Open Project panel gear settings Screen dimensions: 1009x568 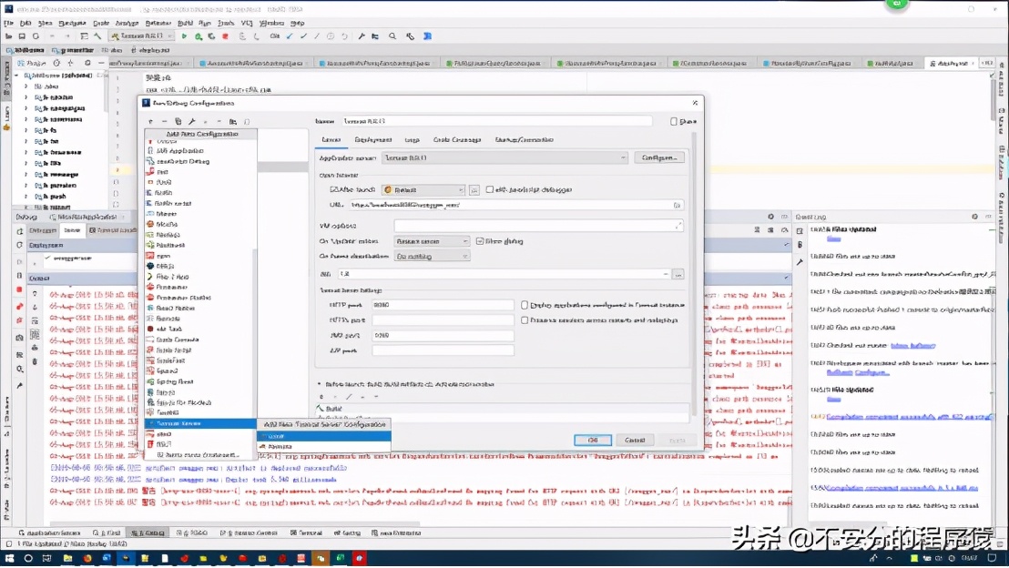coord(87,63)
